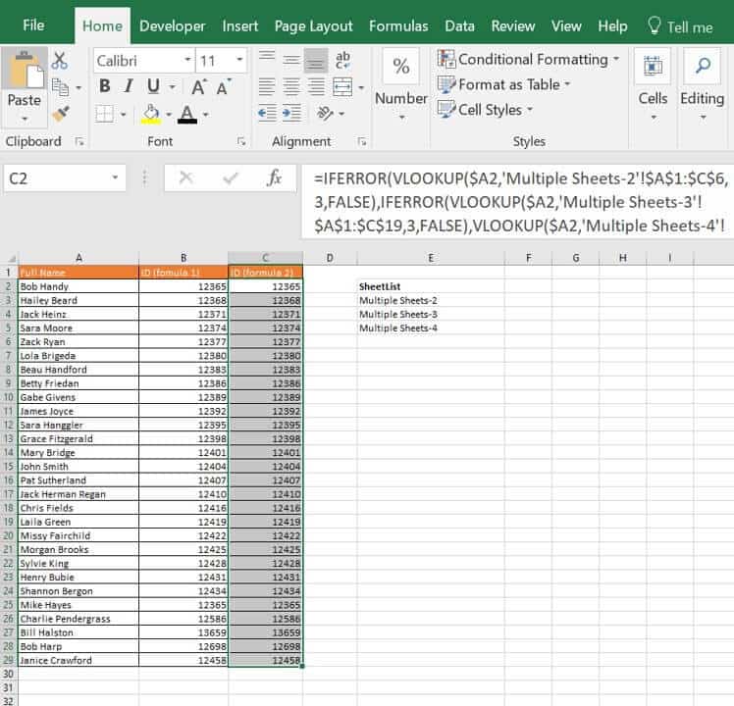Image resolution: width=734 pixels, height=706 pixels.
Task: Expand the Conditional Formatting menu
Action: tap(528, 59)
